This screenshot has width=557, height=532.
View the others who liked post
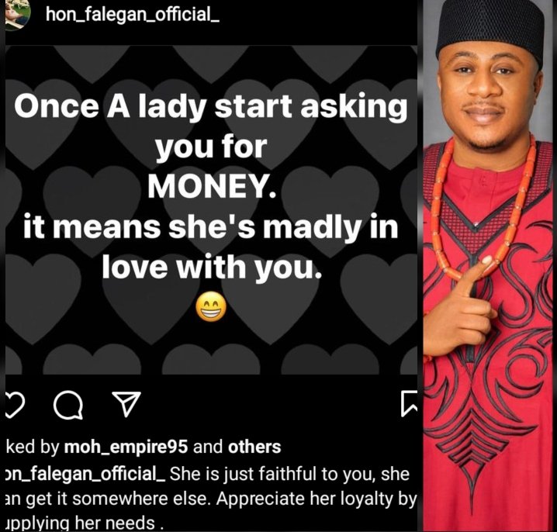pyautogui.click(x=254, y=447)
